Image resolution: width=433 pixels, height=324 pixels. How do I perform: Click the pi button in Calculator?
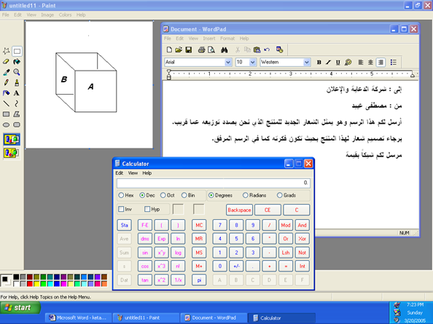199,280
